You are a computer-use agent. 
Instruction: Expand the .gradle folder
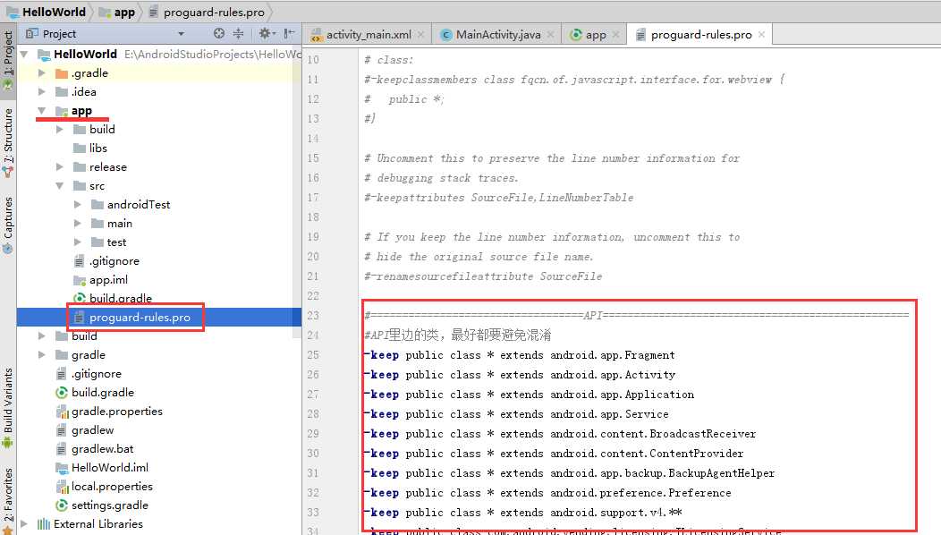tap(41, 73)
